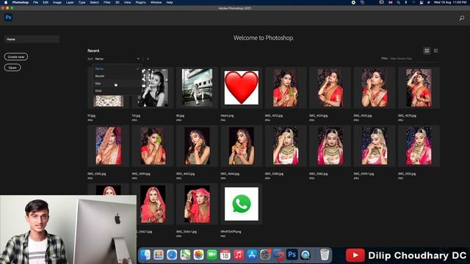Choose Recent in the sort dropdown
The height and width of the screenshot is (264, 470).
[117, 76]
